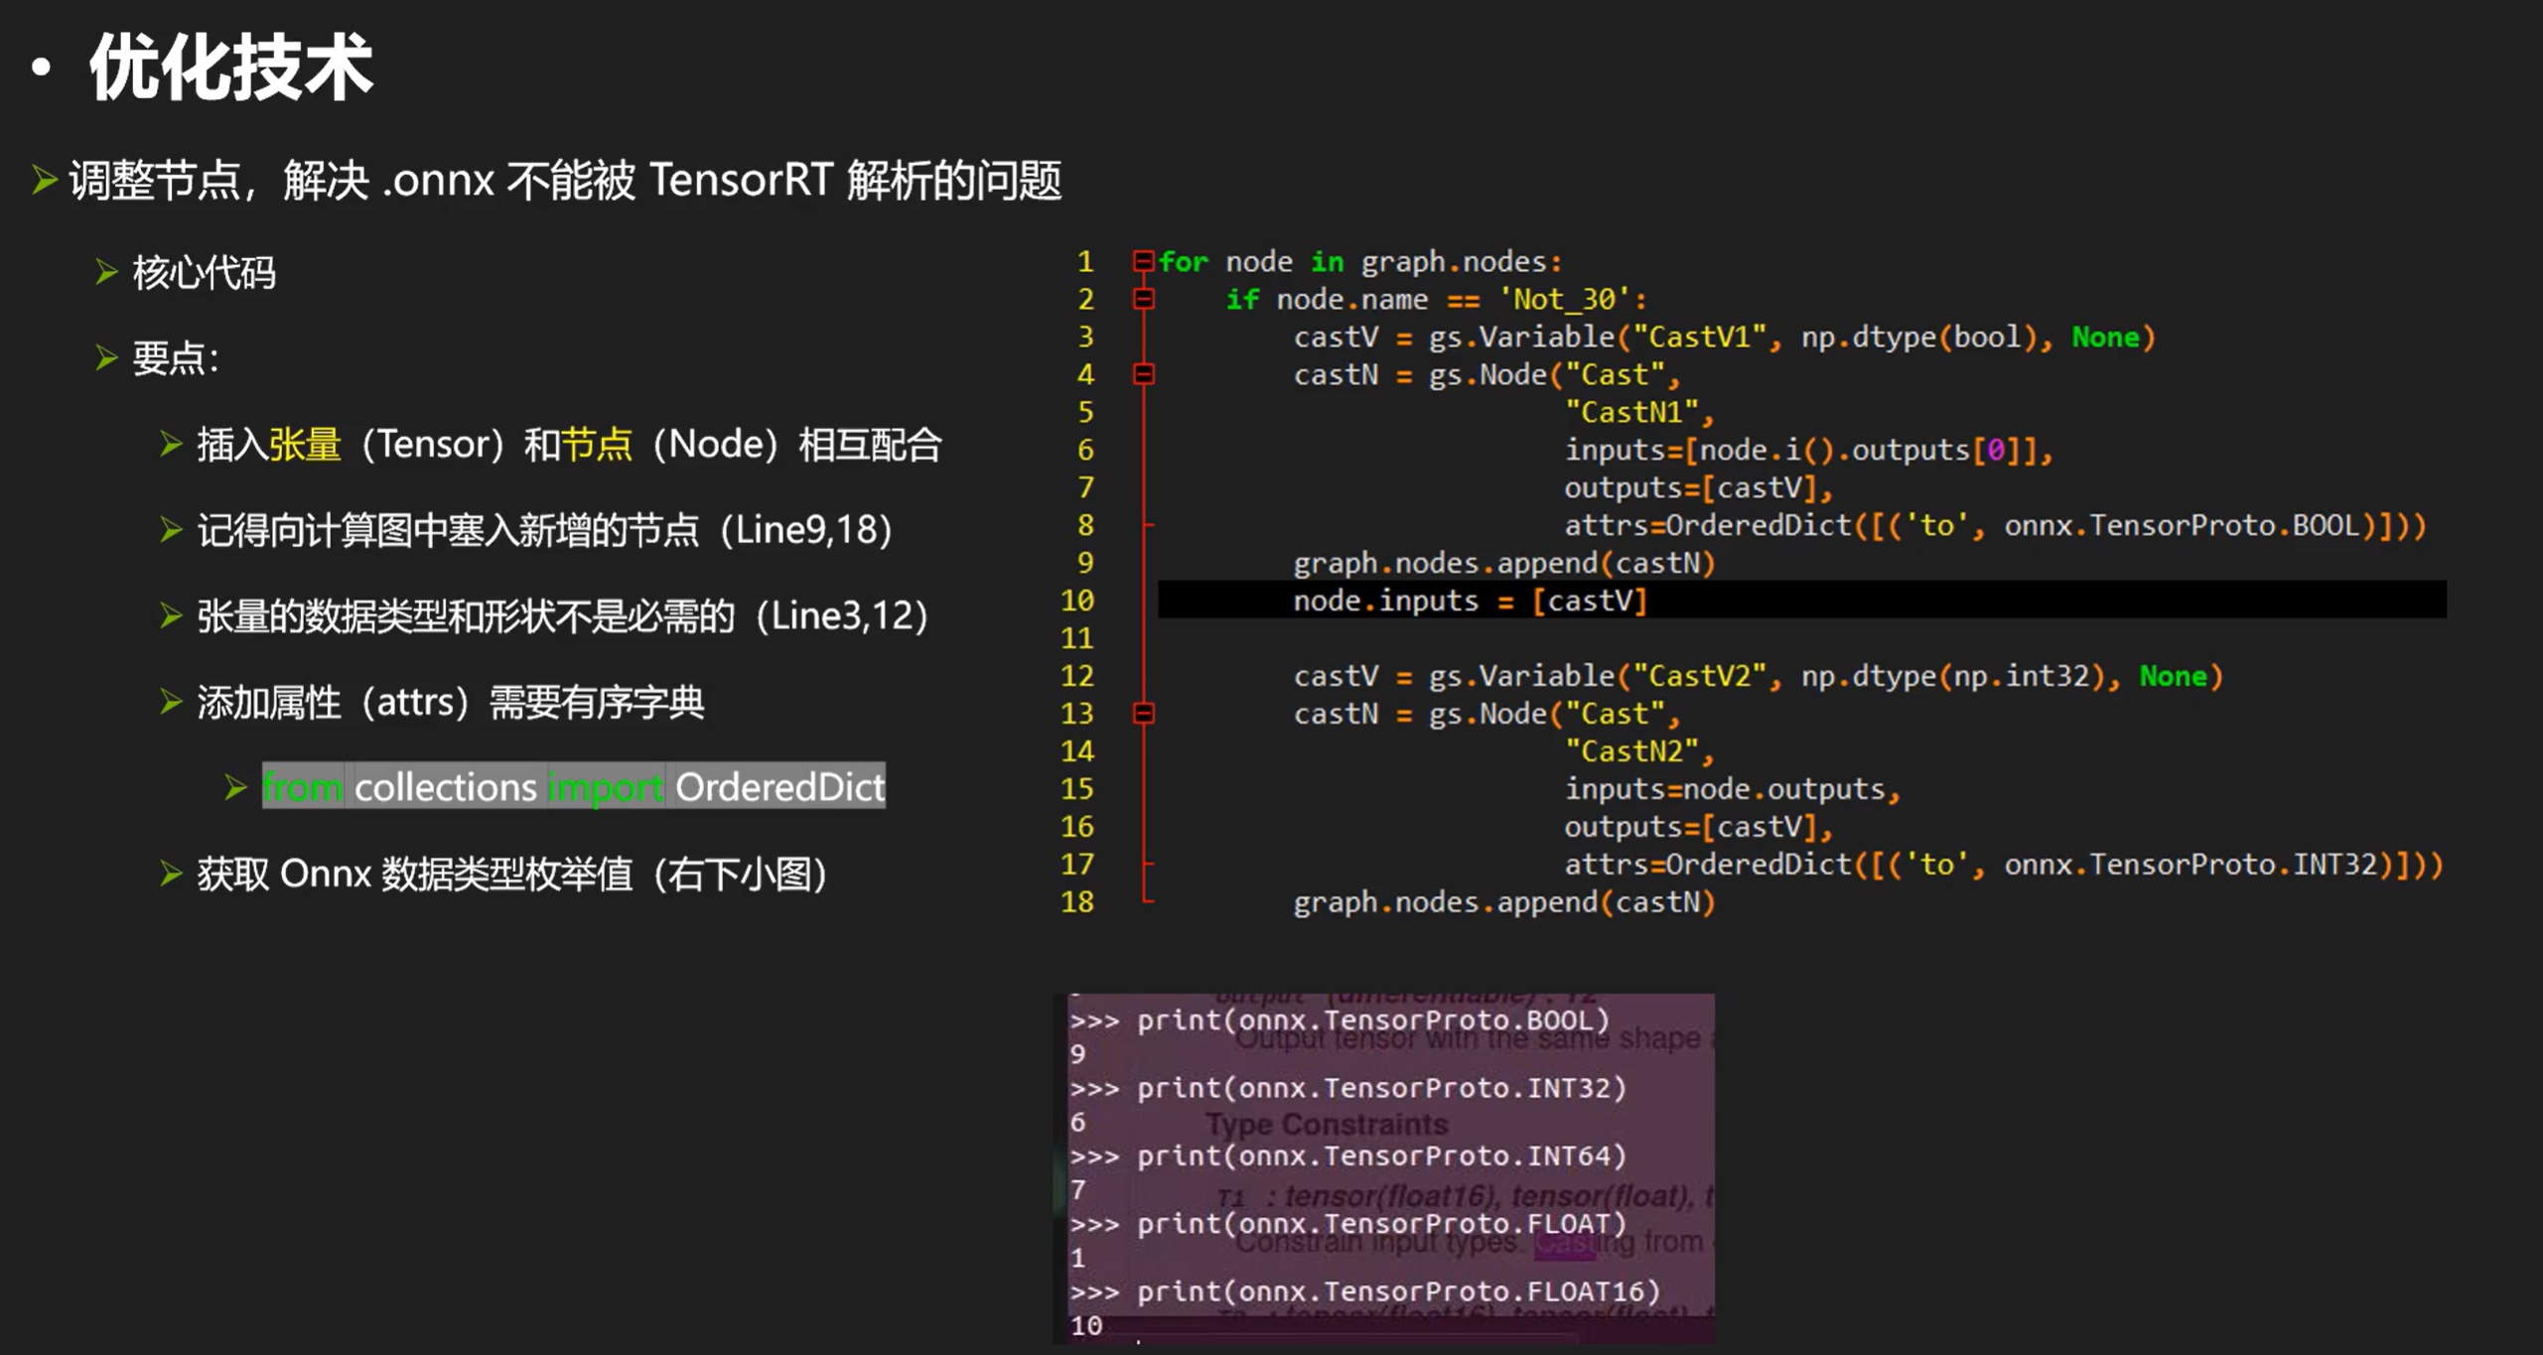Select highlighted line node.inputs = [castV]

pos(1470,601)
